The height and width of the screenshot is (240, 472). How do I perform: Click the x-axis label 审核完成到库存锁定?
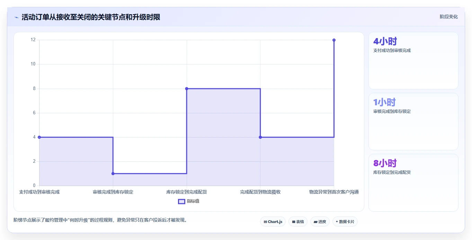click(113, 192)
